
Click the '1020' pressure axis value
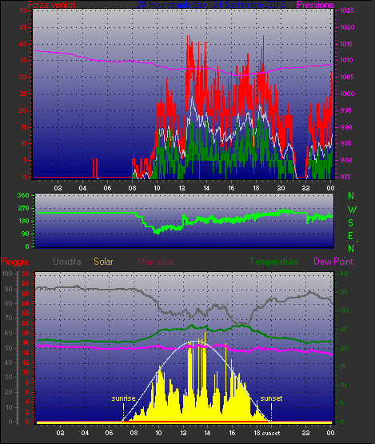(347, 27)
